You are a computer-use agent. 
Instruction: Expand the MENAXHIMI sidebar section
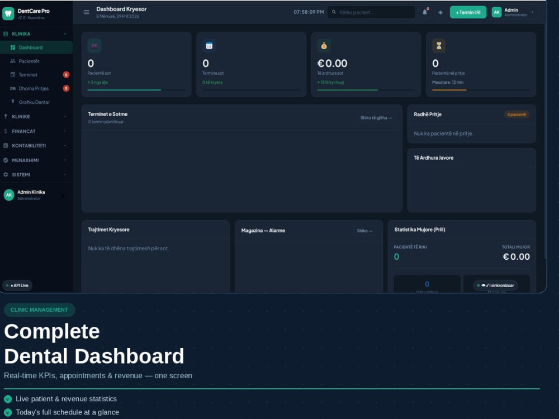(65, 160)
